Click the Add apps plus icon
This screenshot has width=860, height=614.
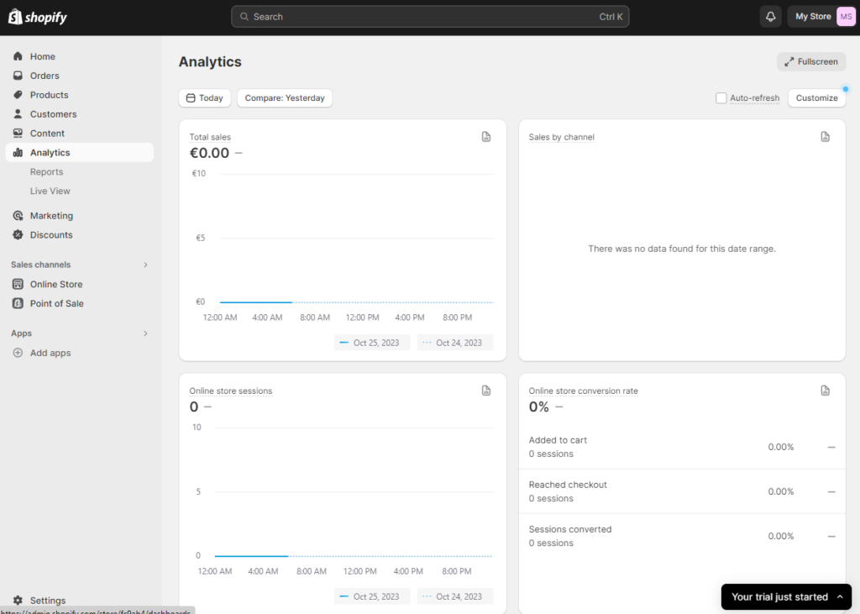(18, 352)
